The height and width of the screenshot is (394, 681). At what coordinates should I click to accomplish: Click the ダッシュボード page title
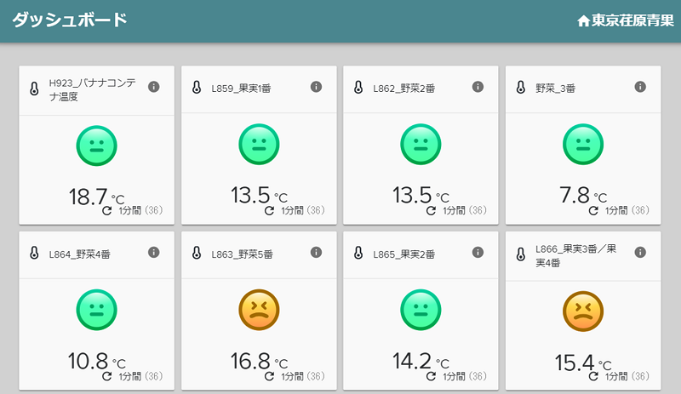pyautogui.click(x=70, y=20)
